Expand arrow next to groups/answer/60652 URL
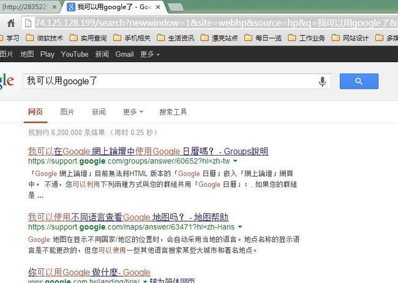398x283 pixels. (235, 161)
